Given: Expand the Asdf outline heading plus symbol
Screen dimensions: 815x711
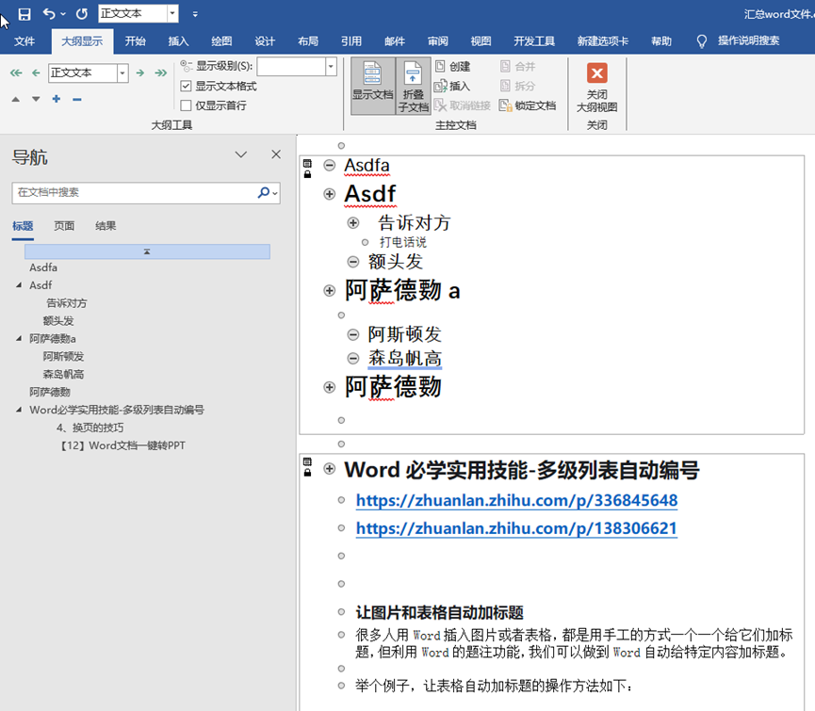Looking at the screenshot, I should (x=329, y=194).
